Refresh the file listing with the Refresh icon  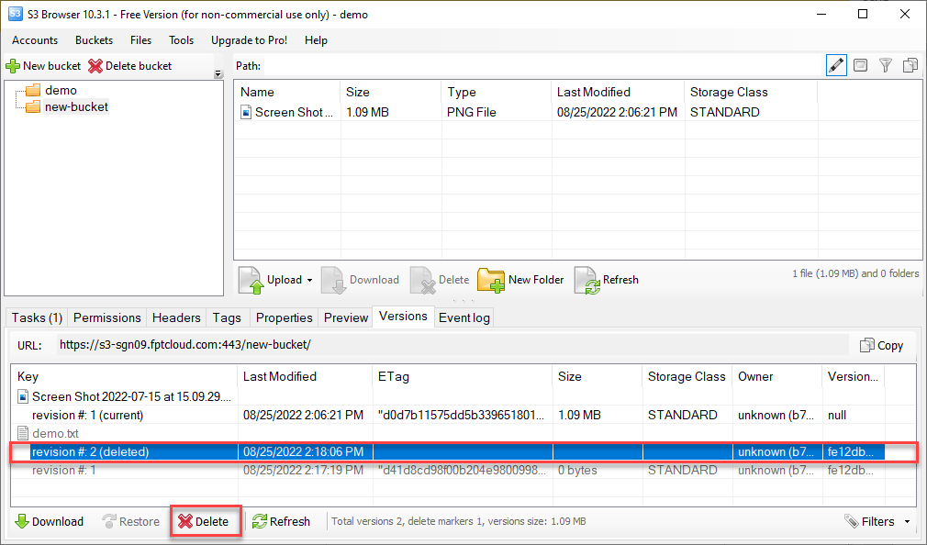(586, 280)
